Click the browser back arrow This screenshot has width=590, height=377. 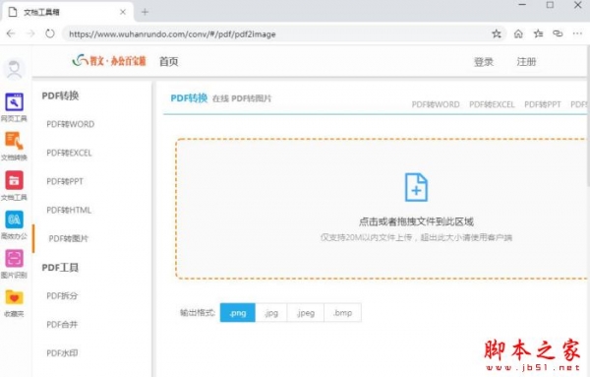[11, 33]
